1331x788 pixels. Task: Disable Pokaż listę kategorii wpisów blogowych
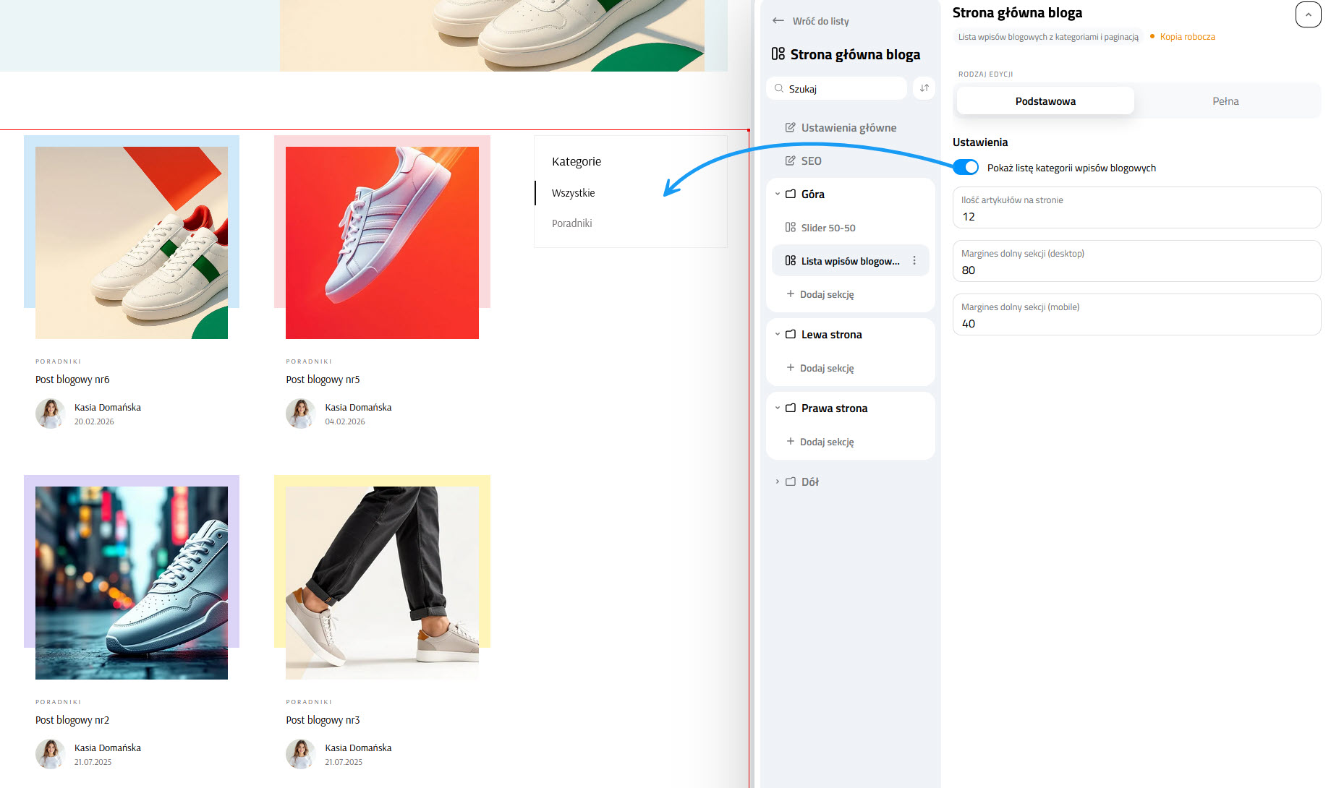point(966,167)
